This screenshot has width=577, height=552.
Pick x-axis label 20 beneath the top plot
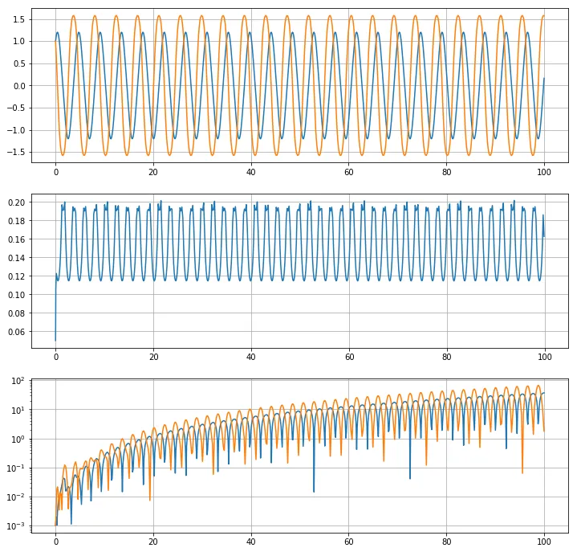click(x=153, y=172)
